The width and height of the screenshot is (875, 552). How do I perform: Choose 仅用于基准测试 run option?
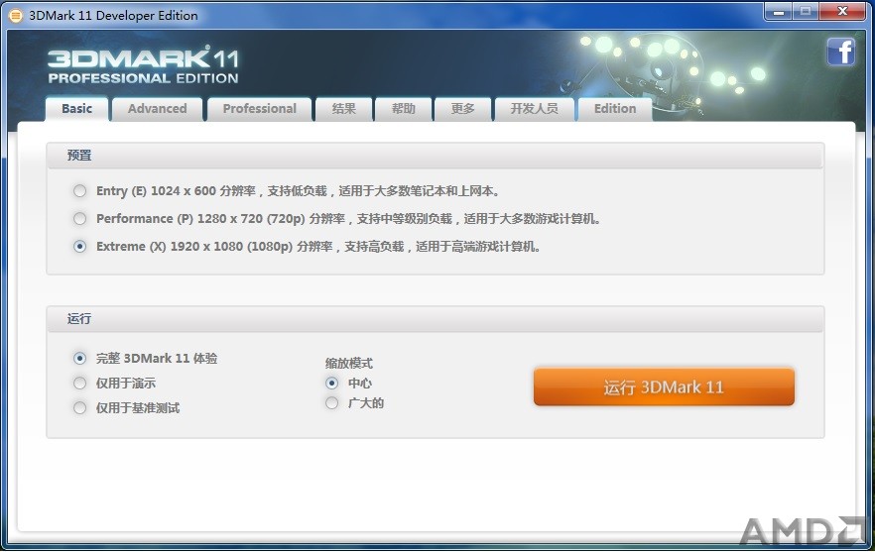coord(79,408)
